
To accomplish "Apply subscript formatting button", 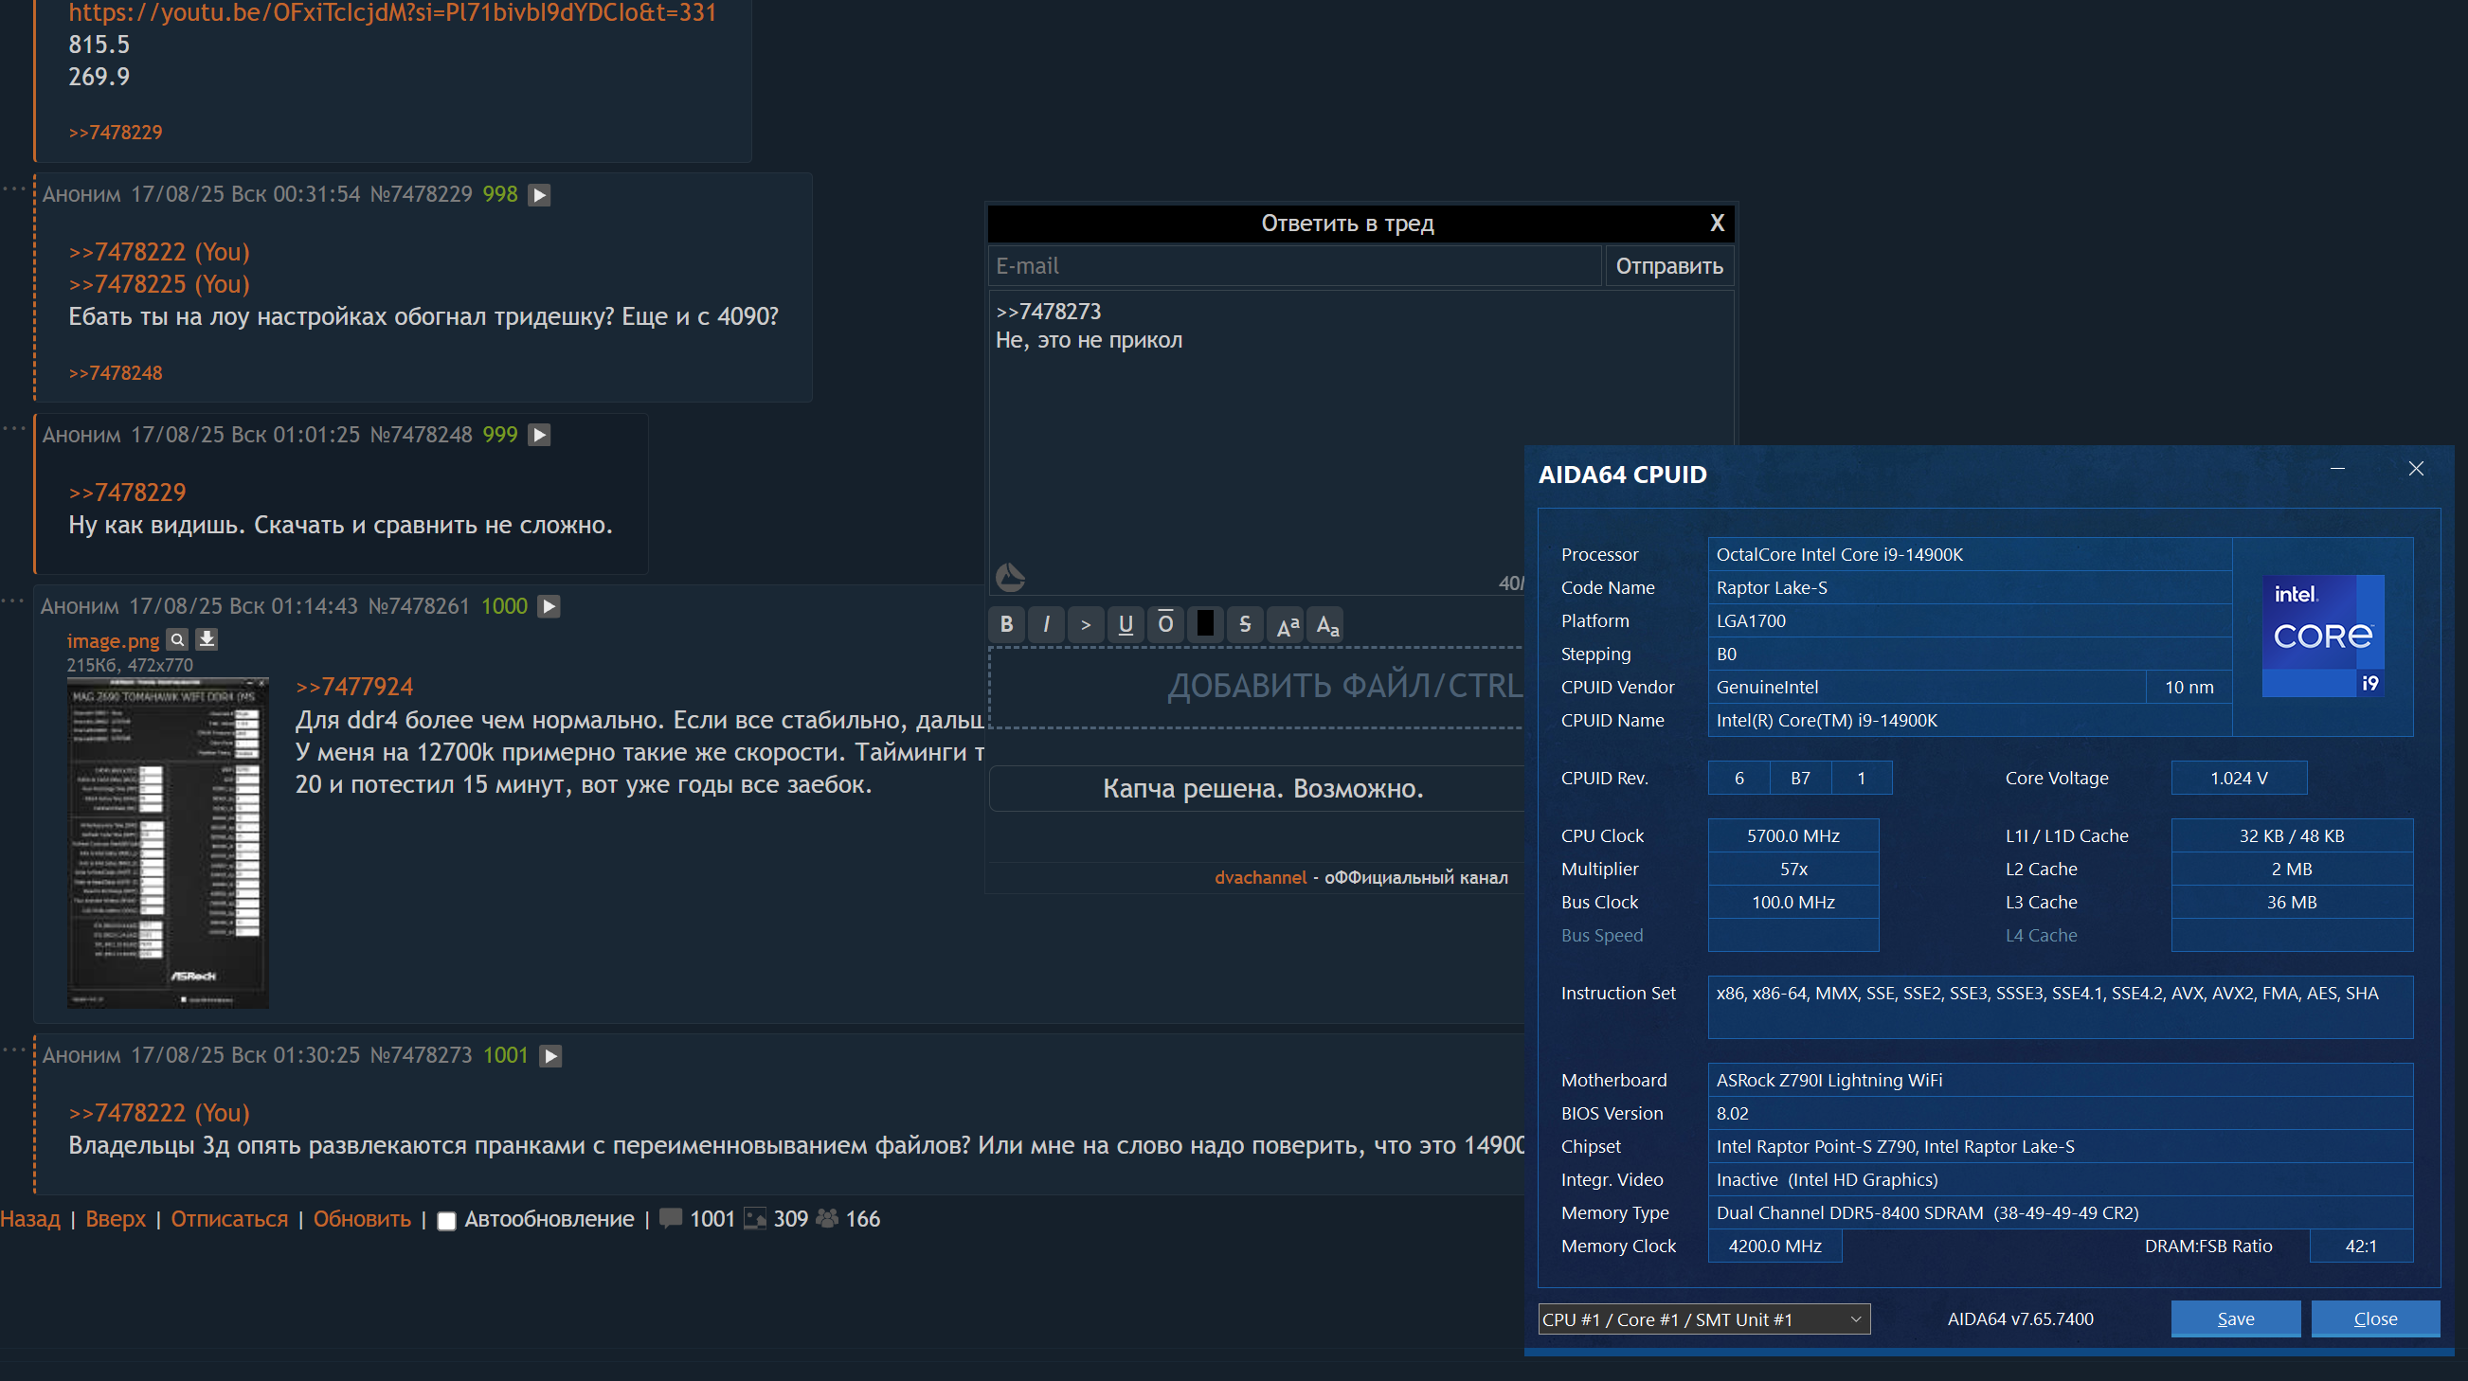I will (1327, 624).
